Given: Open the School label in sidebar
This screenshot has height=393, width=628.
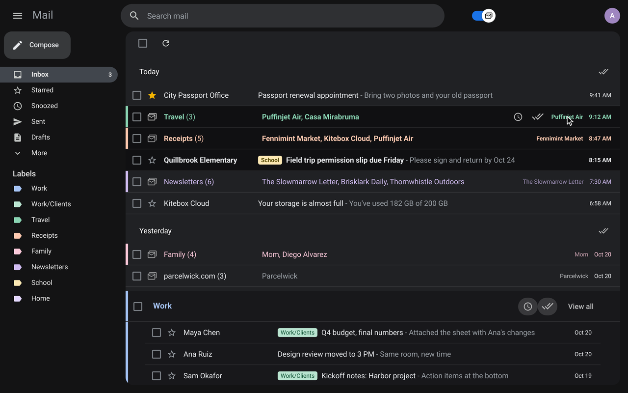Looking at the screenshot, I should 59,282.
